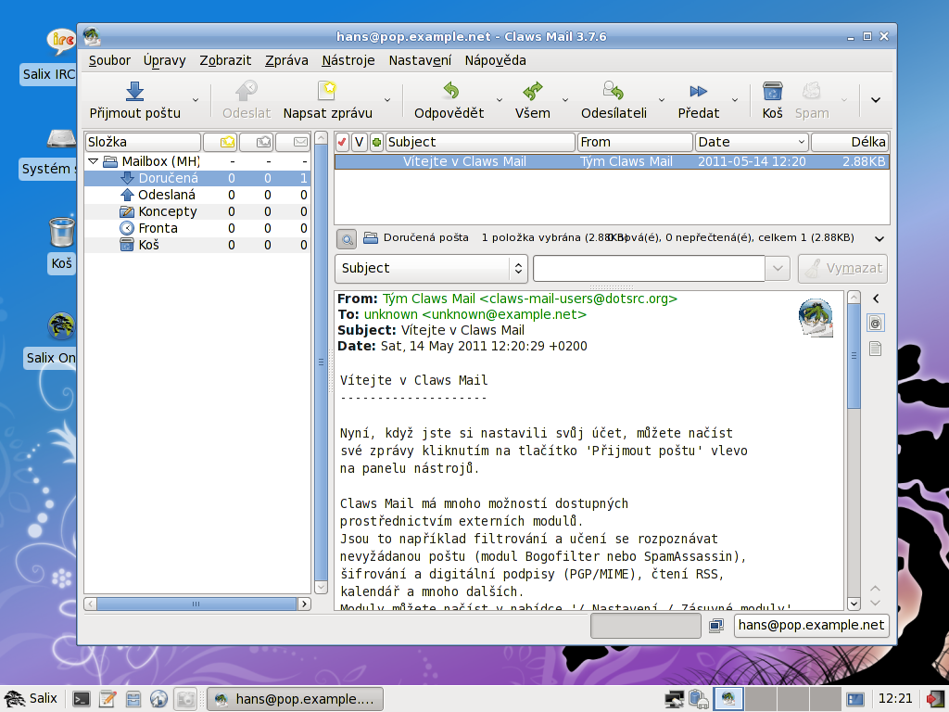
Task: Open the Zobrazit menu
Action: (225, 60)
